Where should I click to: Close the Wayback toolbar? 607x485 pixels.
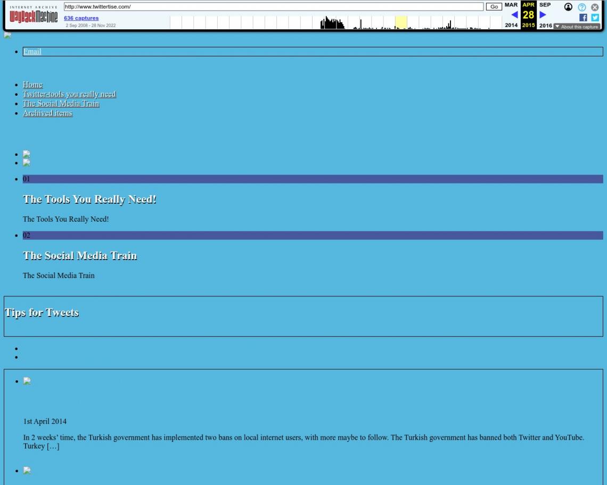pos(595,7)
